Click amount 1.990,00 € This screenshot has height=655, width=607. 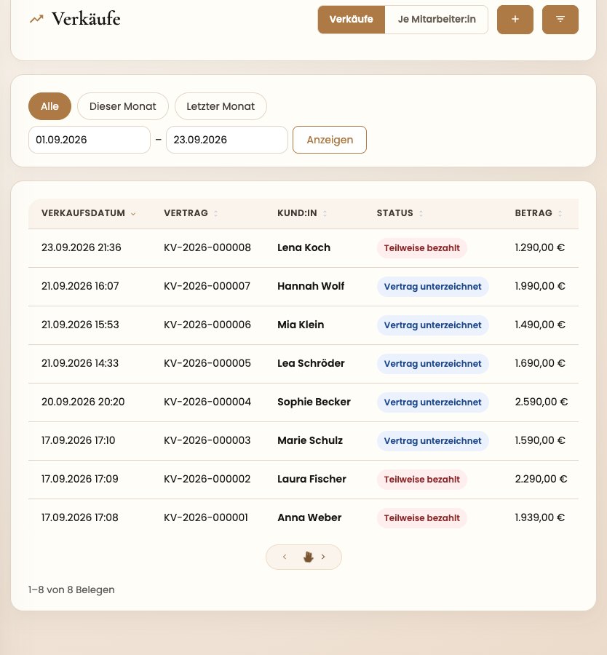[540, 286]
